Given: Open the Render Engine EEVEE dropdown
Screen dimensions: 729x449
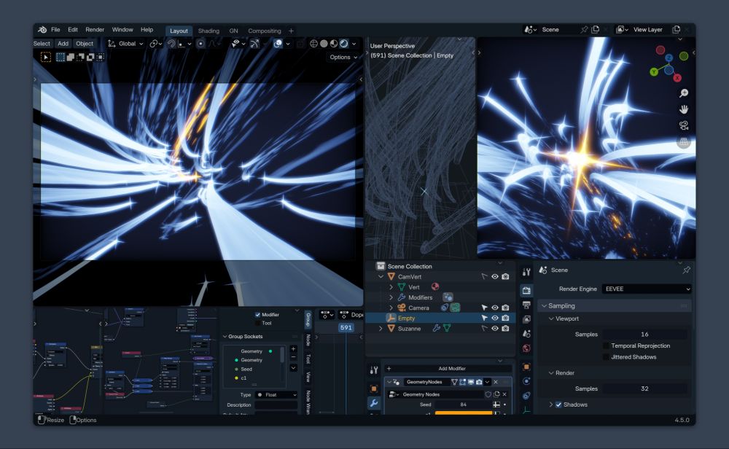Looking at the screenshot, I should coord(646,289).
